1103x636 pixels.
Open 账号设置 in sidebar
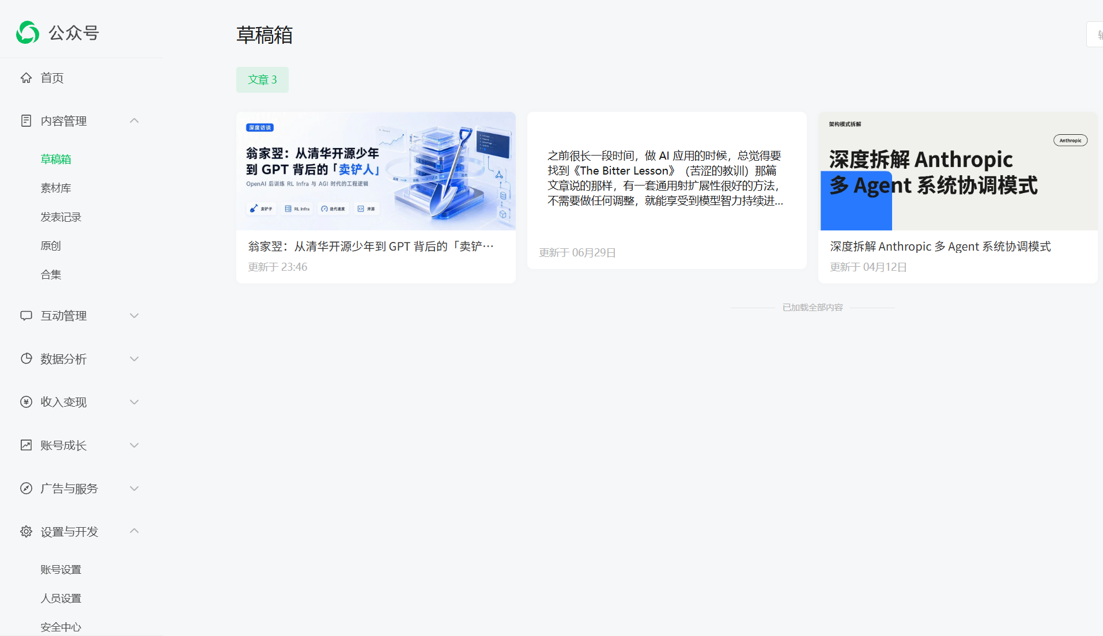pyautogui.click(x=61, y=569)
